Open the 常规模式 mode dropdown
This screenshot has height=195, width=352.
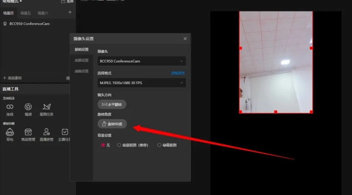pyautogui.click(x=12, y=1)
